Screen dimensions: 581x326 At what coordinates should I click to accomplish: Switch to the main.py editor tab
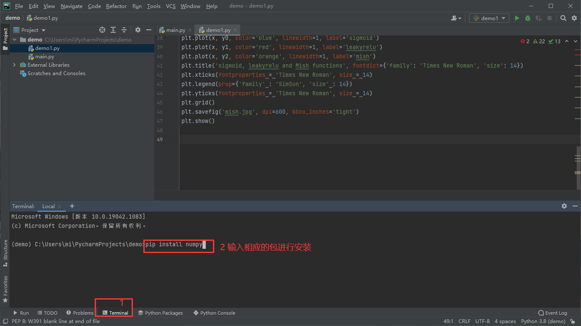(x=175, y=30)
